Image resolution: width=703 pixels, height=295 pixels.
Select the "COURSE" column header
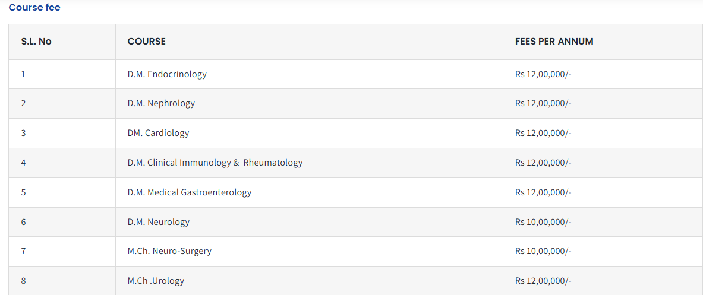point(146,42)
